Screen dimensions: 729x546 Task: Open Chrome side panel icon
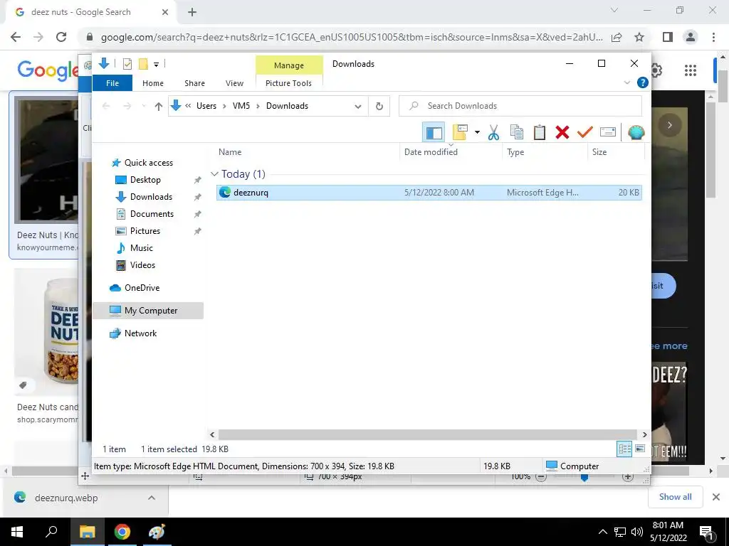(x=668, y=37)
